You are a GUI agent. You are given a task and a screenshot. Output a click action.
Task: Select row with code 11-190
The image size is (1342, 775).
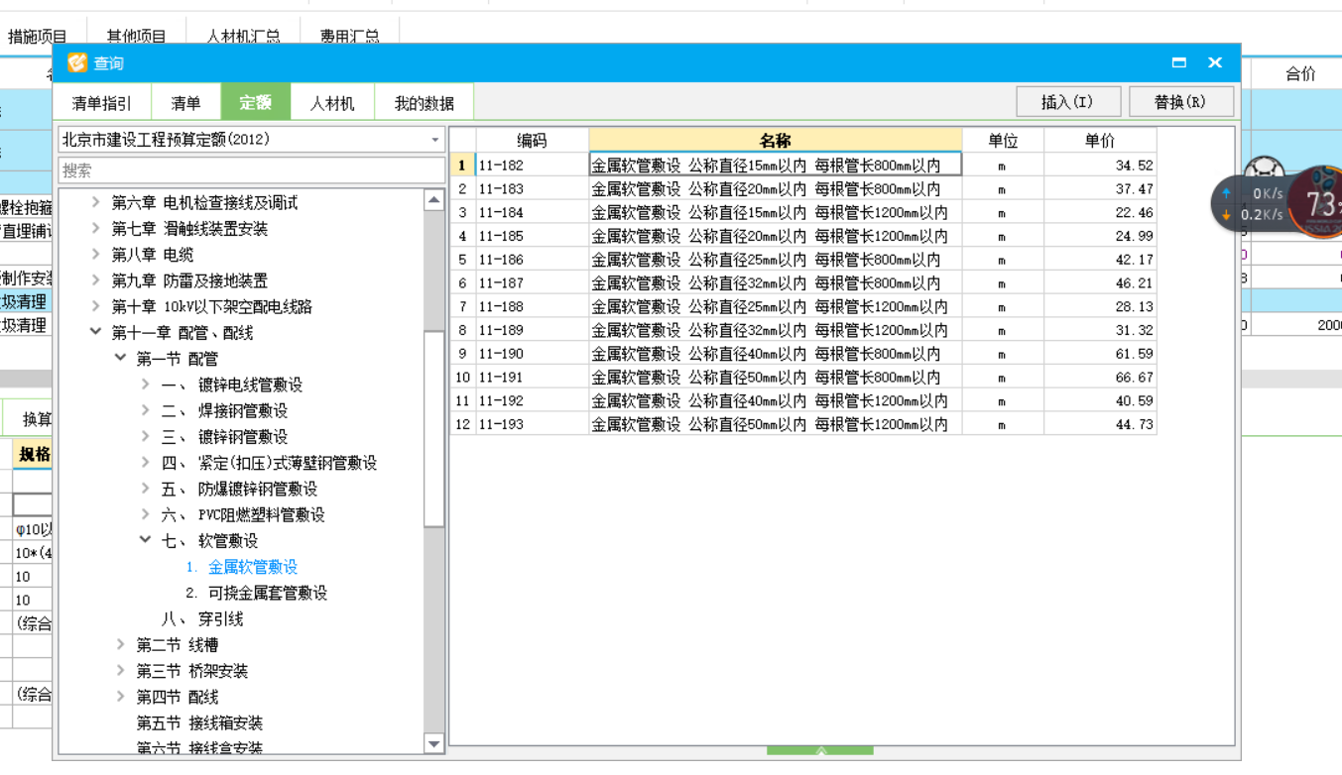[x=804, y=354]
